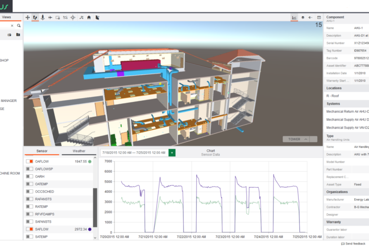369x246 pixels.
Task: Disable the SAFLOW sensor toggle
Action: click(x=29, y=229)
